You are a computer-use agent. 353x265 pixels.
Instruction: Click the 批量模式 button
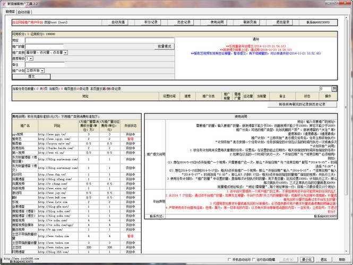(x=165, y=47)
